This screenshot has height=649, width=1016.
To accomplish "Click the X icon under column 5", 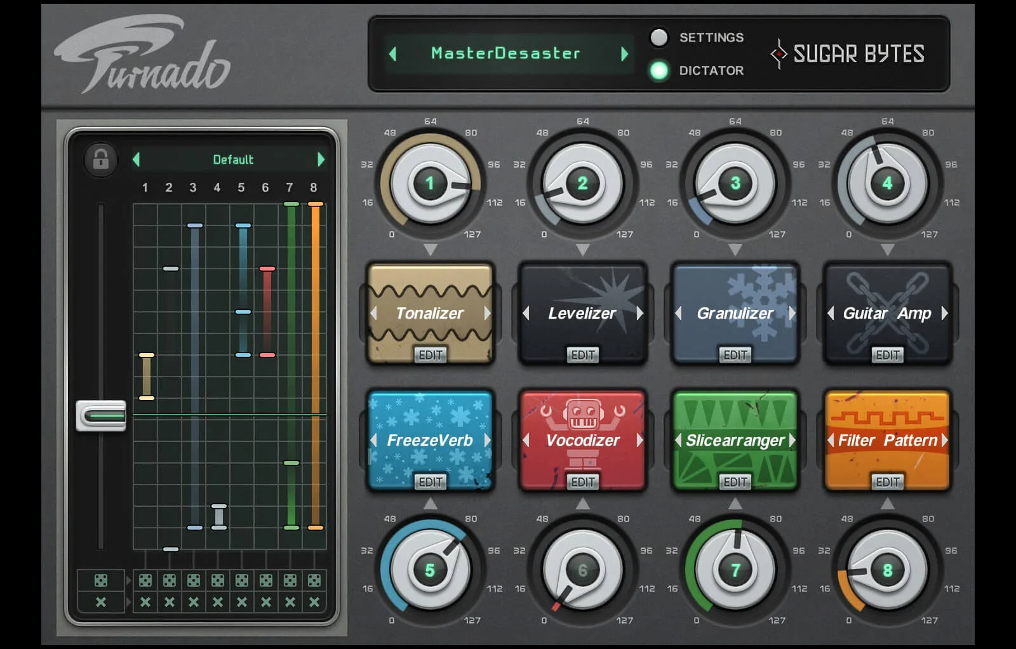I will click(x=242, y=602).
